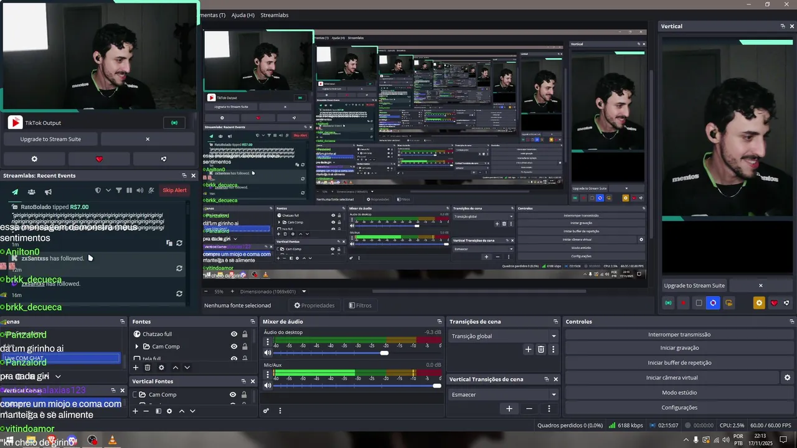Expand the Cam Comp group in Fontes
797x448 pixels.
(x=137, y=347)
